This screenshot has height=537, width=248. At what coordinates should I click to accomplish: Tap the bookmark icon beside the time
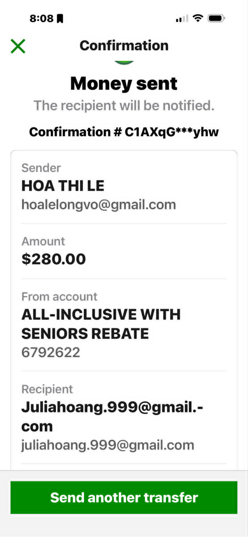pyautogui.click(x=60, y=19)
